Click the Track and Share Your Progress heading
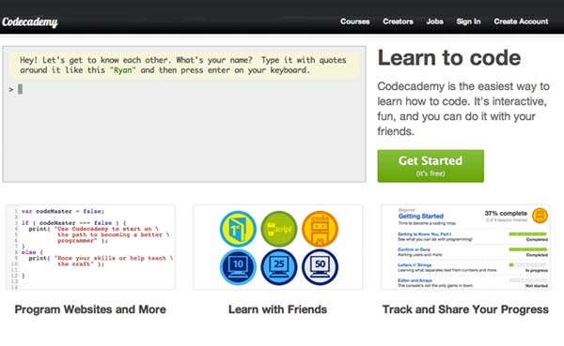The height and width of the screenshot is (346, 564). [465, 309]
